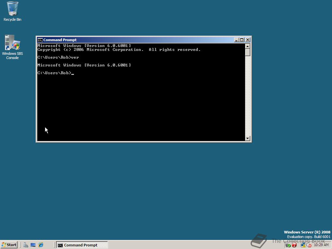Click the ver output line 'Version 6.0.6001'
Viewport: 332px width, 249px height.
84,65
